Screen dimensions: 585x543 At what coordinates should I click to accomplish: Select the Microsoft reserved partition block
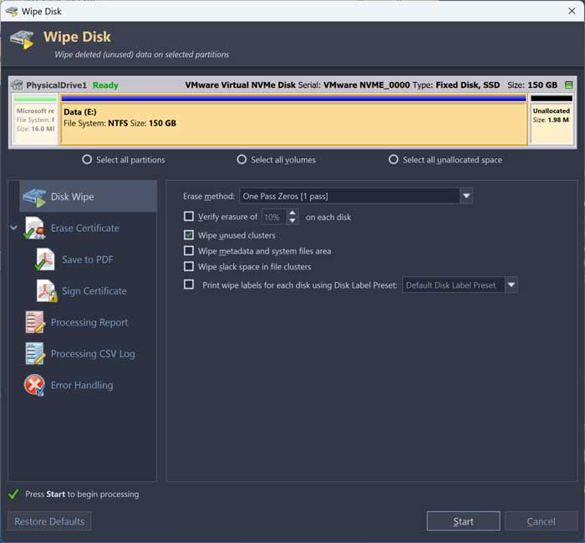(35, 120)
